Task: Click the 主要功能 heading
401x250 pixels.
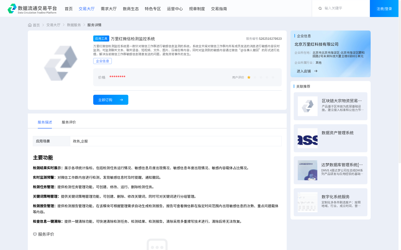Action: click(x=43, y=158)
